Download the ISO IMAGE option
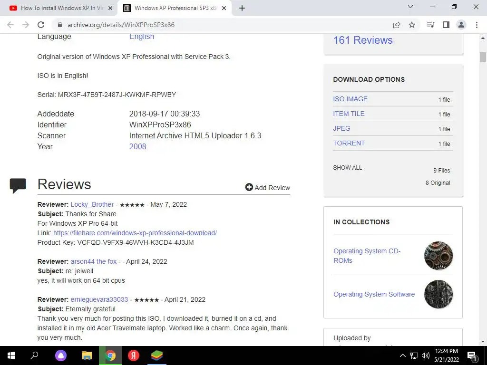 coord(351,99)
